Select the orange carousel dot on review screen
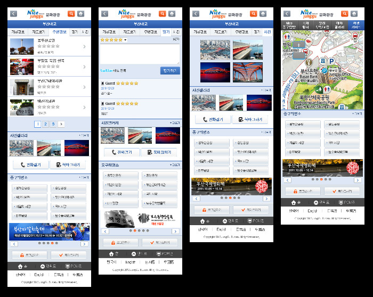Screen dimensions: 373x297 [135, 230]
